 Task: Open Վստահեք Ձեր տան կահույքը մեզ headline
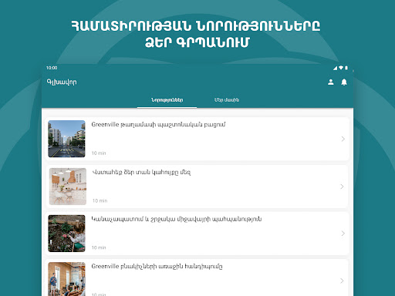pyautogui.click(x=141, y=172)
